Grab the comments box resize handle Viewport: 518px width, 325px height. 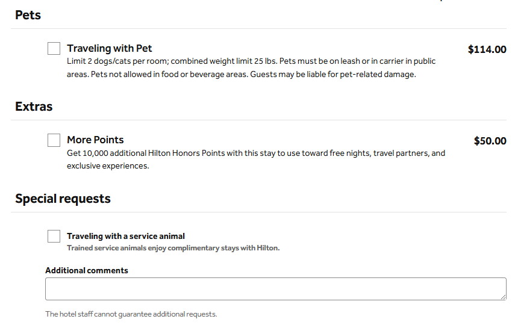pyautogui.click(x=502, y=296)
